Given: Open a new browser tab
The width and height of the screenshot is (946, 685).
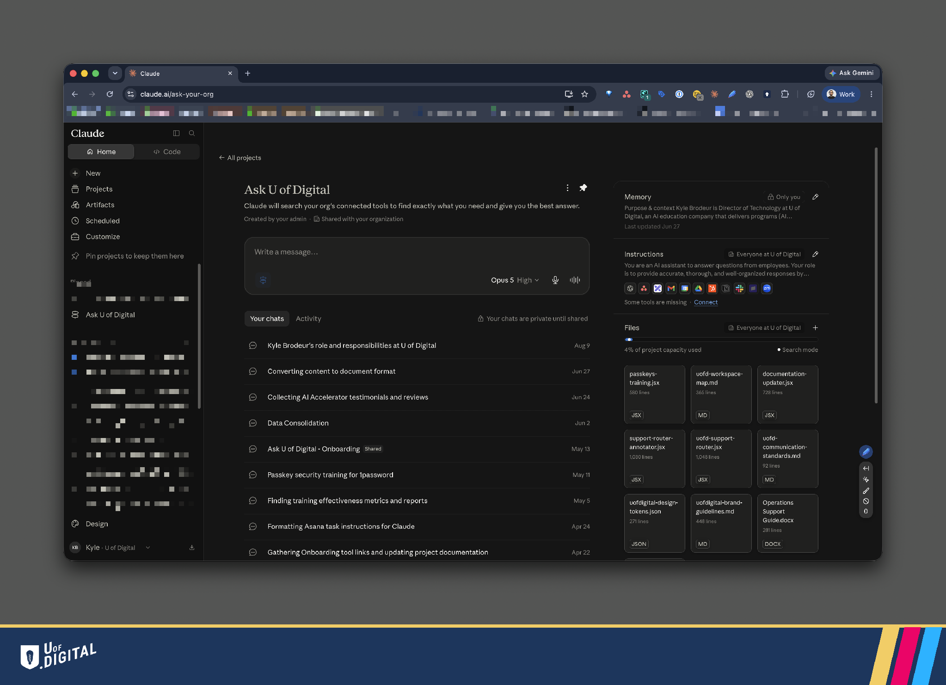Looking at the screenshot, I should click(x=247, y=73).
